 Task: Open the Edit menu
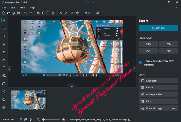click(13, 8)
